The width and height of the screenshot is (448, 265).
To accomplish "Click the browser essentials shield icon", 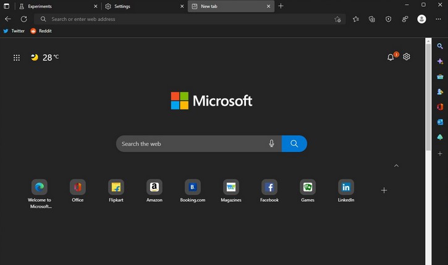I will [x=388, y=19].
